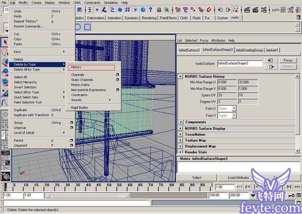The height and width of the screenshot is (214, 302).
Task: Toggle the surfaces selection mask icon
Action: click(120, 10)
